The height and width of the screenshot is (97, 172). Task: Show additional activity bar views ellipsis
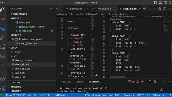coord(2,65)
